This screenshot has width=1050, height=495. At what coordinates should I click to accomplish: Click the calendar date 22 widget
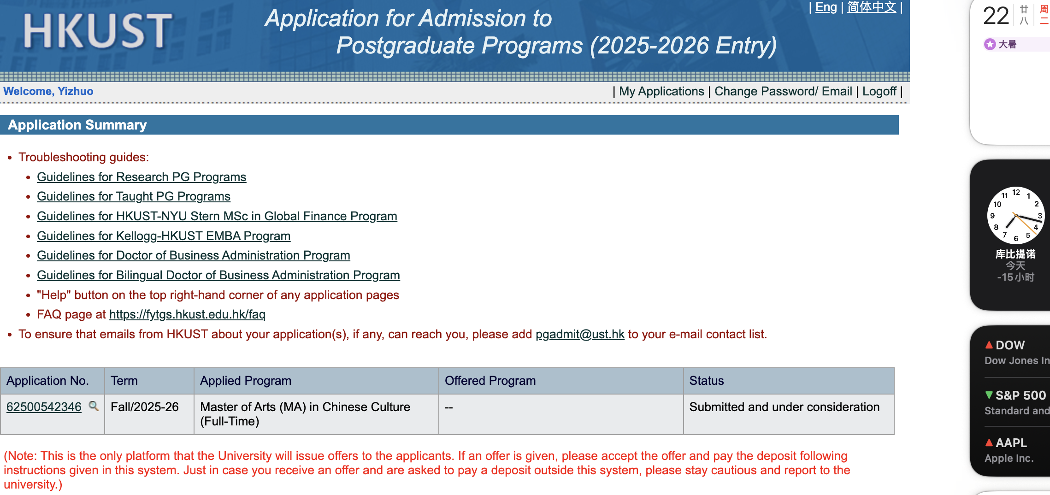pos(996,16)
